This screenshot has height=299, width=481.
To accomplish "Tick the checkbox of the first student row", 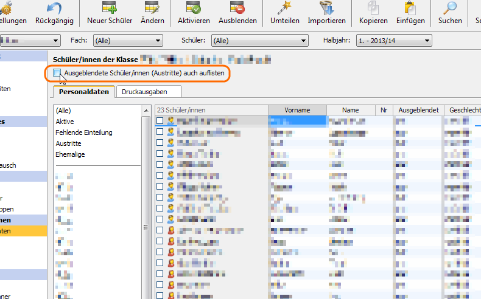I will pos(160,121).
